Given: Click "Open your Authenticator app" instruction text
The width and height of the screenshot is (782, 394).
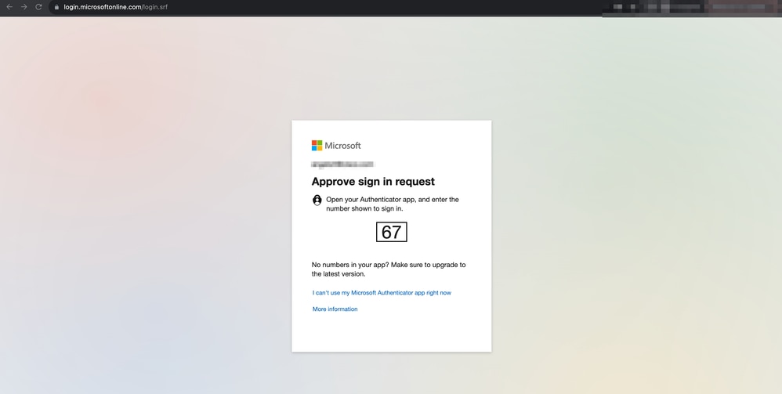Looking at the screenshot, I should 393,204.
